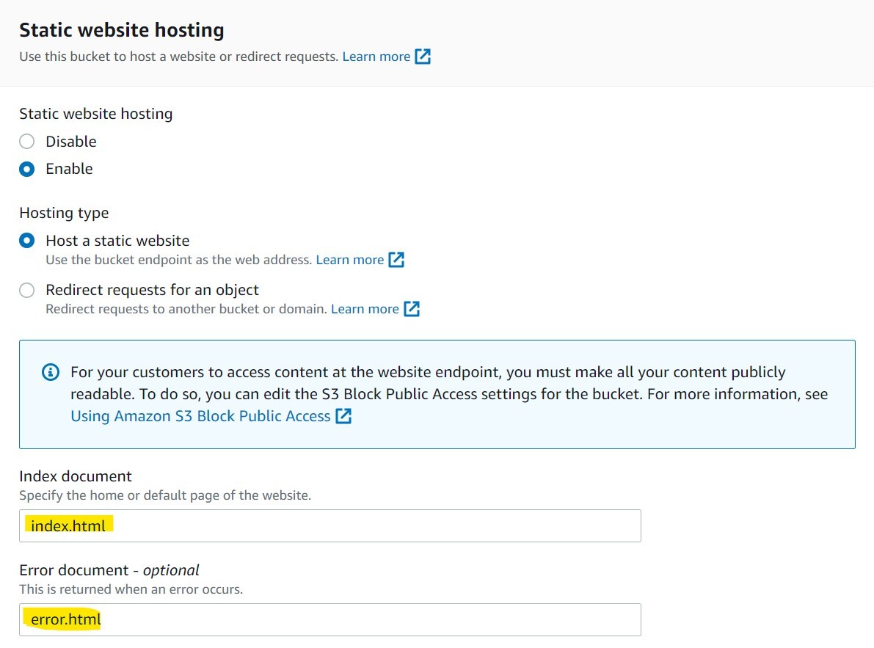Select the Enable radio button
874x648 pixels.
click(x=26, y=169)
